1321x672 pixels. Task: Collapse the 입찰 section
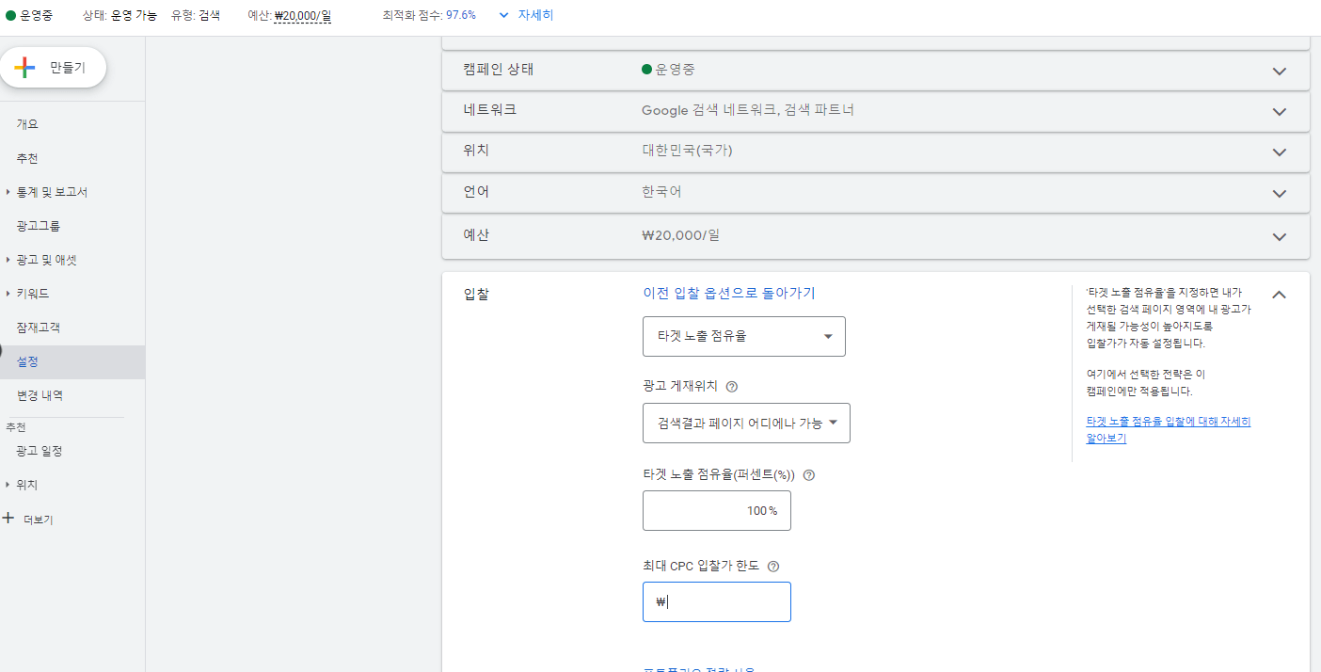1279,294
